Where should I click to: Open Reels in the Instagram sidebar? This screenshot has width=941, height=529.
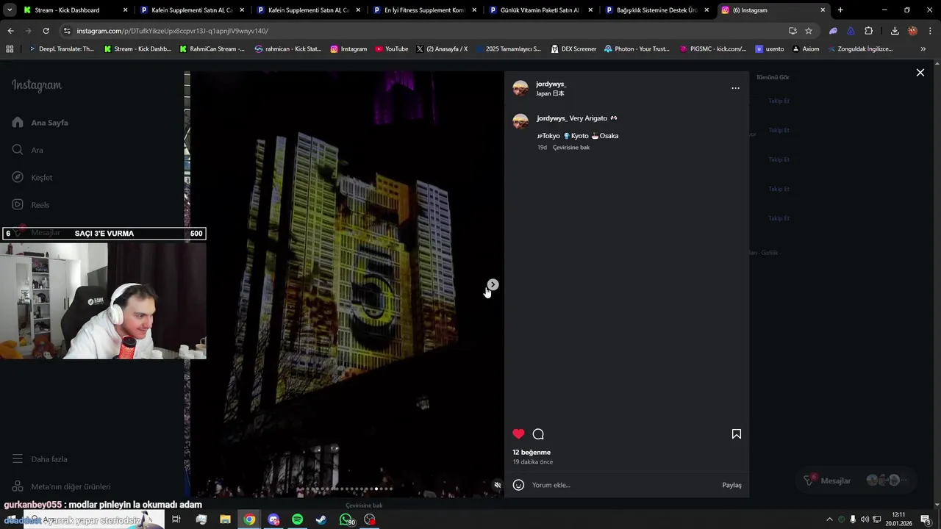click(31, 205)
